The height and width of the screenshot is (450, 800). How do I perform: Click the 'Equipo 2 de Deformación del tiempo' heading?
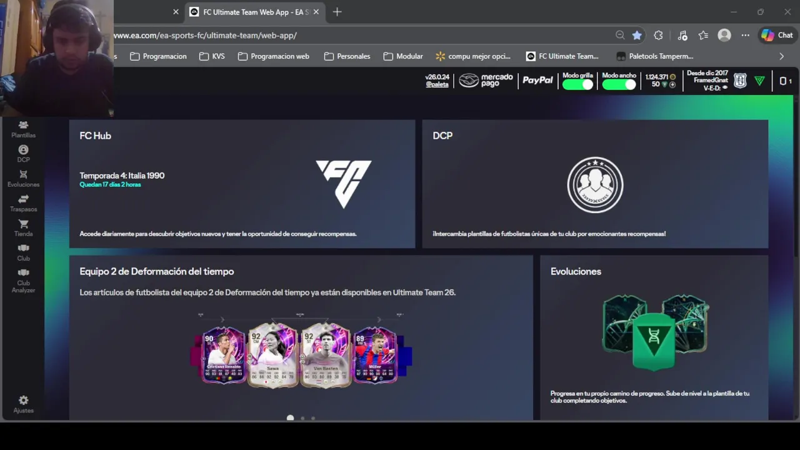tap(157, 271)
